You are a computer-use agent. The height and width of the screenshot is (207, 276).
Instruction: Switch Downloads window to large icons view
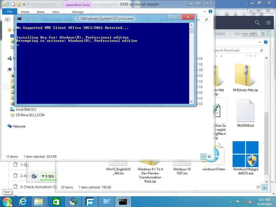point(265,187)
